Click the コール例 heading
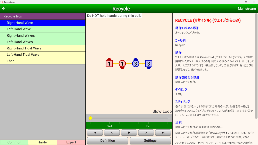Screen dimensions: 258x145 180,41
